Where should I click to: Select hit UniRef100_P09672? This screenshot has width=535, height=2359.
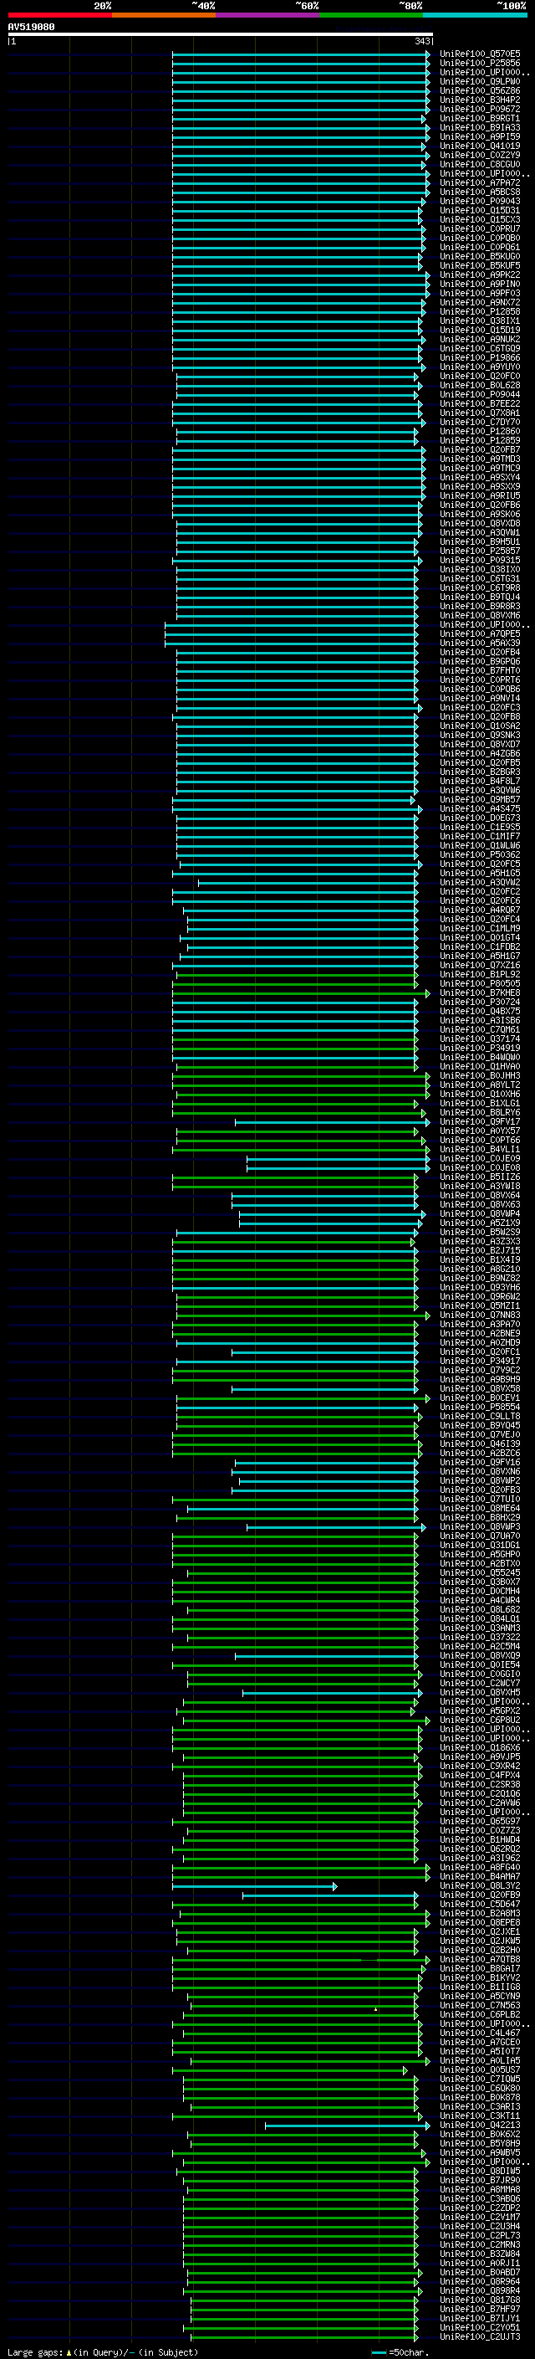[x=480, y=109]
